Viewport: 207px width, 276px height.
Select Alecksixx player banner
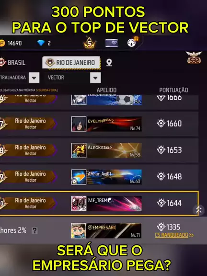point(114,150)
